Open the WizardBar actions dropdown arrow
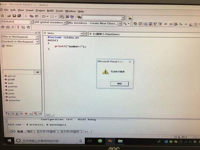This screenshot has height=150, width=200. pyautogui.click(x=129, y=24)
